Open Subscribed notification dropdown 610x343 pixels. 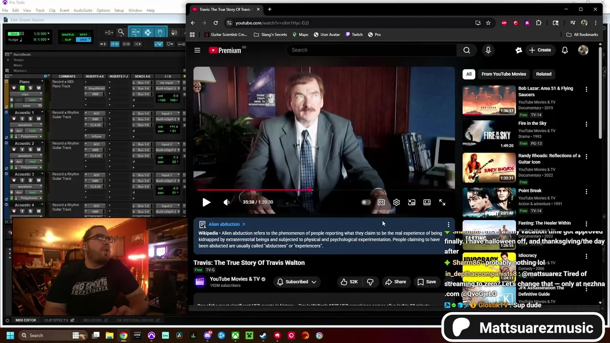coord(297,282)
